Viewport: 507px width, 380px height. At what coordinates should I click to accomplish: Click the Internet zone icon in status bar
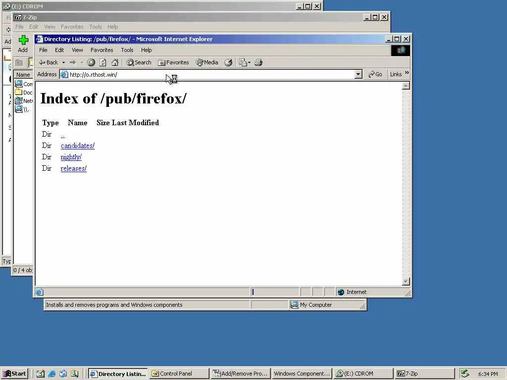(341, 292)
